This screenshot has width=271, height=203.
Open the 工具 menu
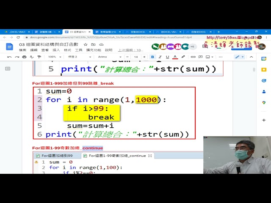pyautogui.click(x=79, y=50)
